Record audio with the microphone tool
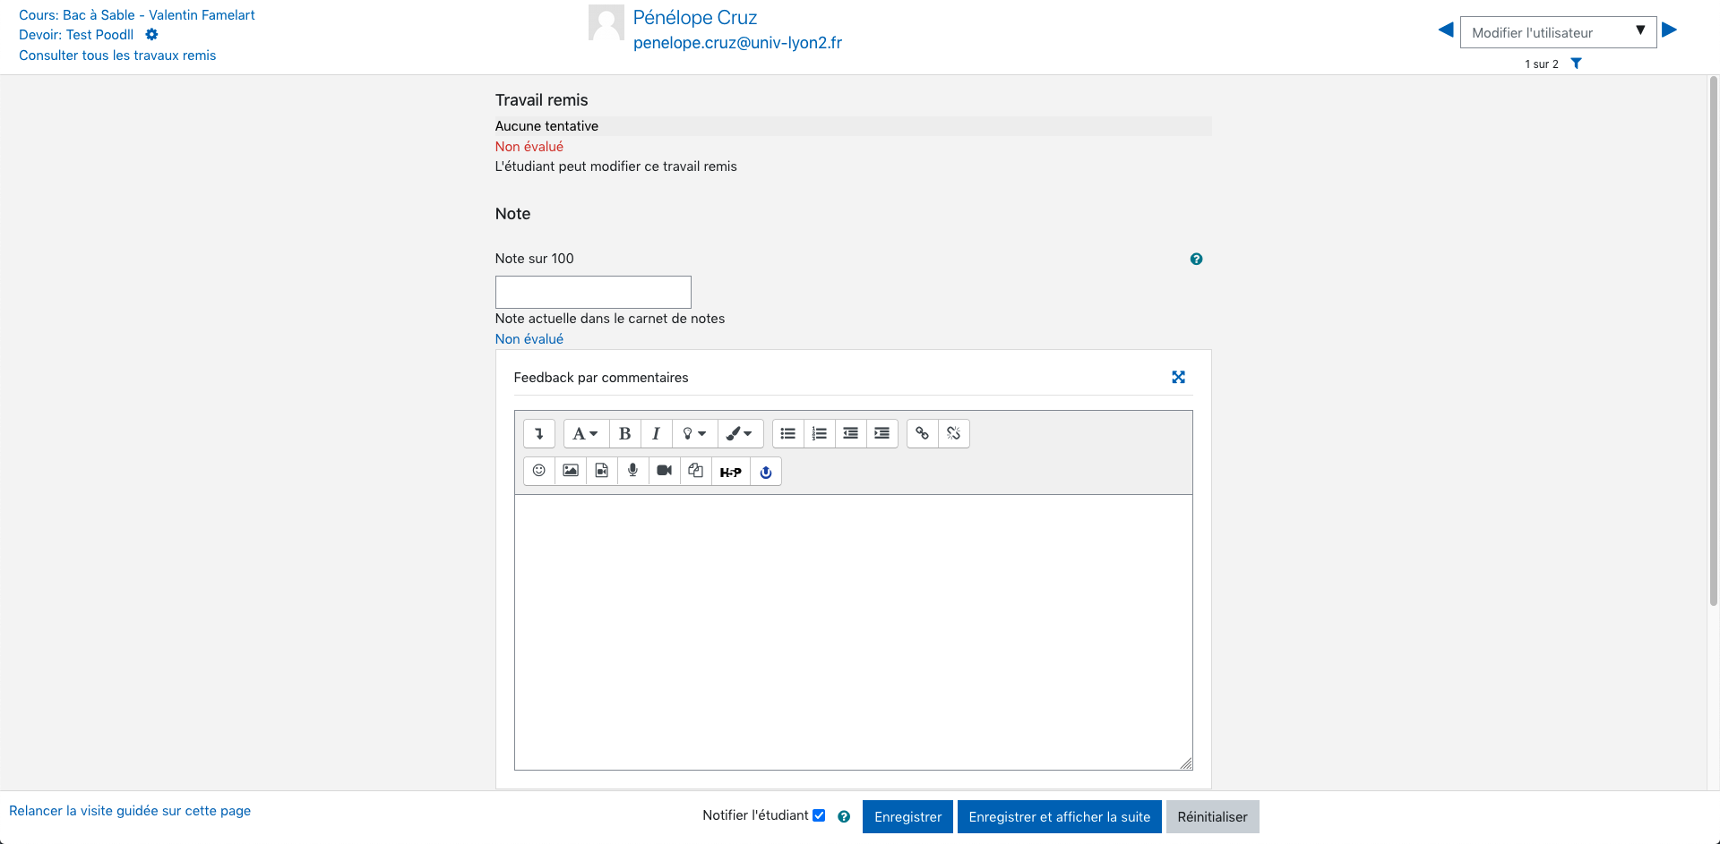 632,471
